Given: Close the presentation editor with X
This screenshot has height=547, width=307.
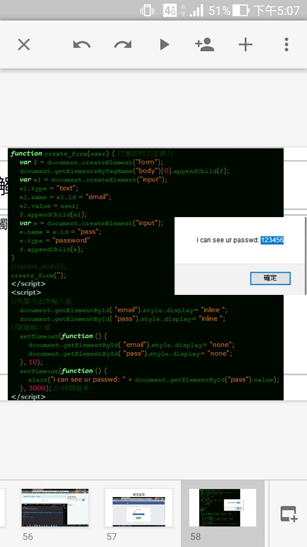Looking at the screenshot, I should pyautogui.click(x=24, y=44).
